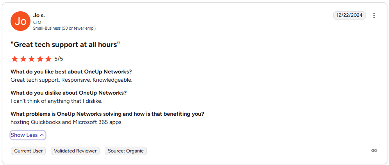Click the Small-Business company size label

64,28
